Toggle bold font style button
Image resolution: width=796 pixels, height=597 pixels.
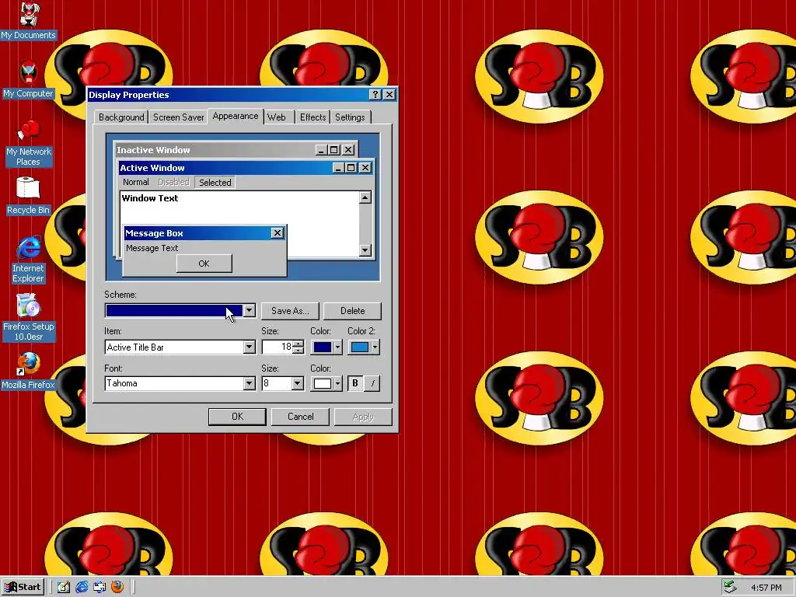[354, 383]
